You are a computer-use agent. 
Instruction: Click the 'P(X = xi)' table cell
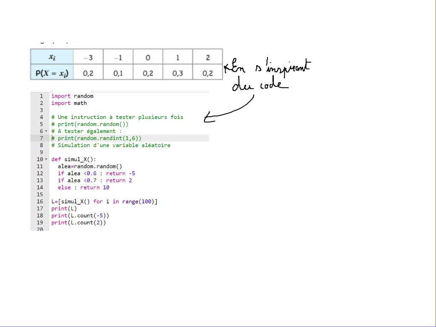pos(52,73)
